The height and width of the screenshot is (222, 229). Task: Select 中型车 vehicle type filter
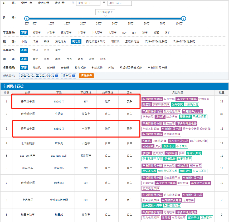pyautogui.click(x=82, y=33)
